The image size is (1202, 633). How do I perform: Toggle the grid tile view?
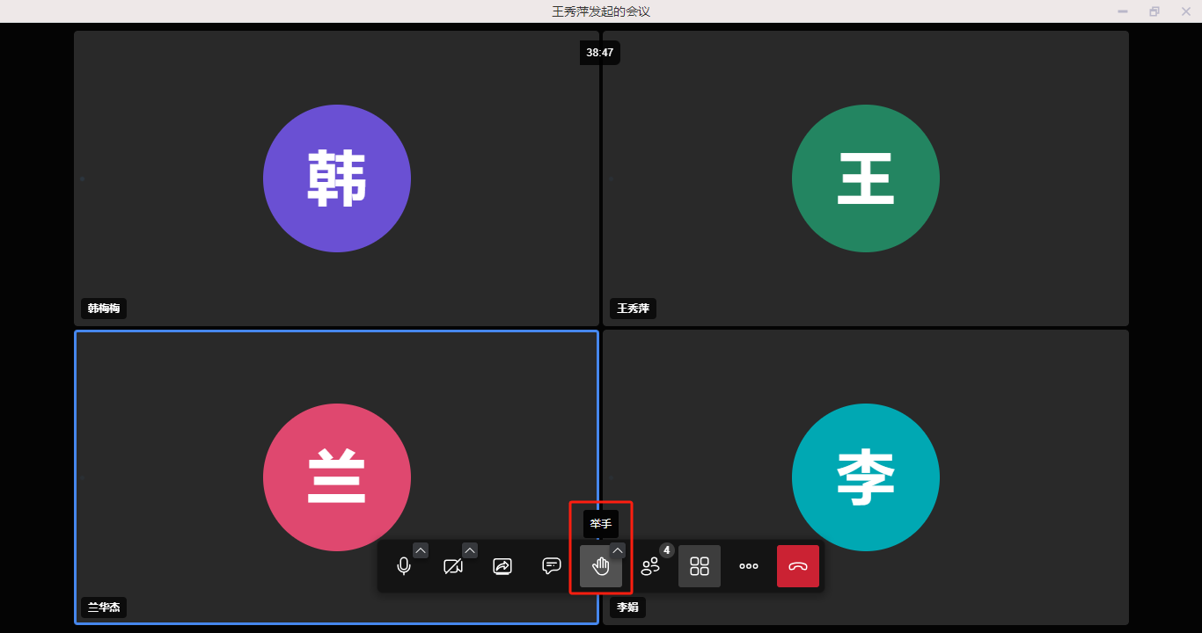(x=700, y=566)
